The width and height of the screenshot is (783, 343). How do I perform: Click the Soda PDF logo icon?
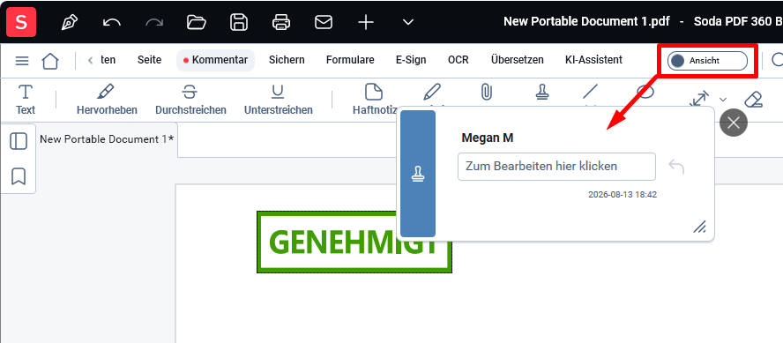[x=21, y=22]
